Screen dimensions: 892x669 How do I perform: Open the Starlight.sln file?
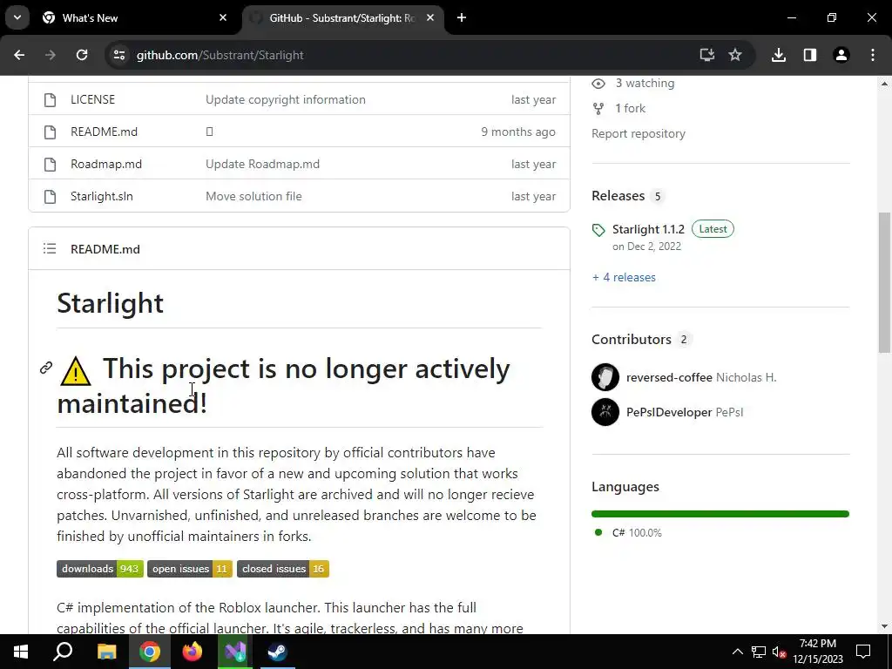[x=102, y=196]
